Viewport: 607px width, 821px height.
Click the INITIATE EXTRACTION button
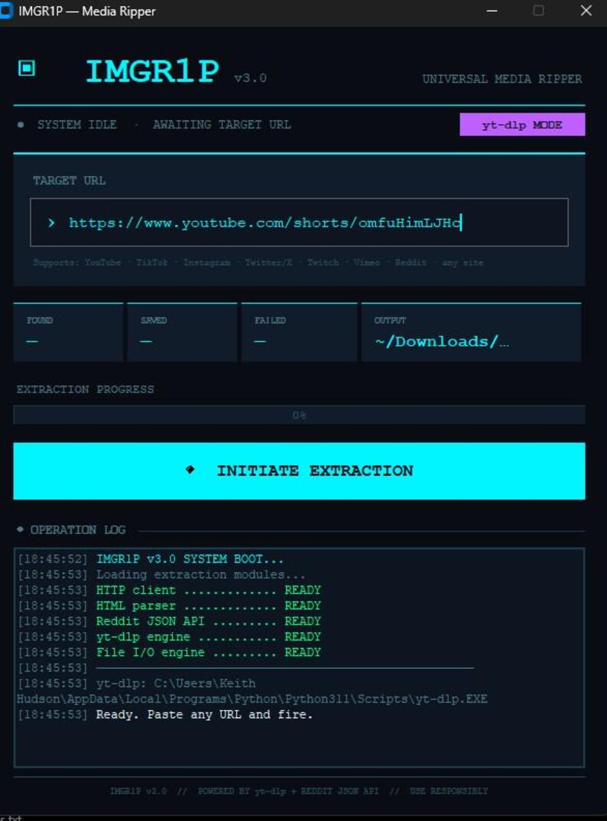pos(300,471)
